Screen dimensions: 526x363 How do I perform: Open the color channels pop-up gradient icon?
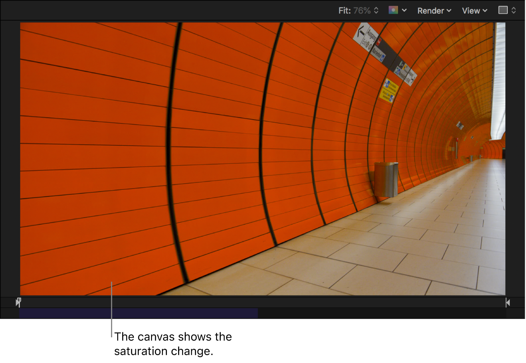coord(393,10)
